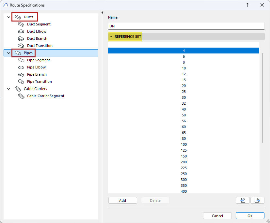The image size is (270, 223).
Task: Select reference value 4
Action: tap(183, 51)
